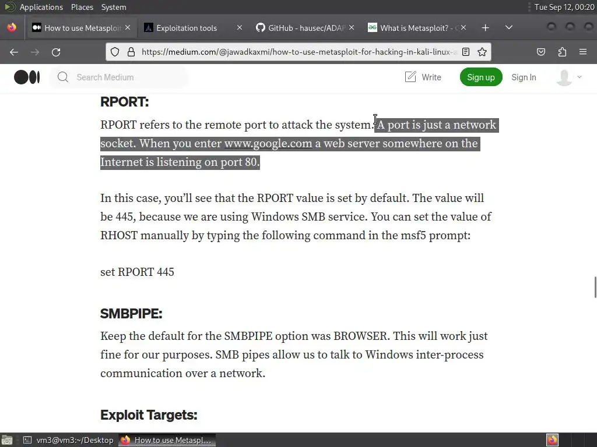The image size is (597, 447).
Task: Expand the profile avatar dropdown arrow
Action: [580, 77]
